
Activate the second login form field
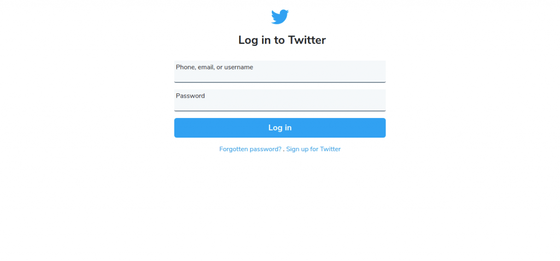pos(279,100)
